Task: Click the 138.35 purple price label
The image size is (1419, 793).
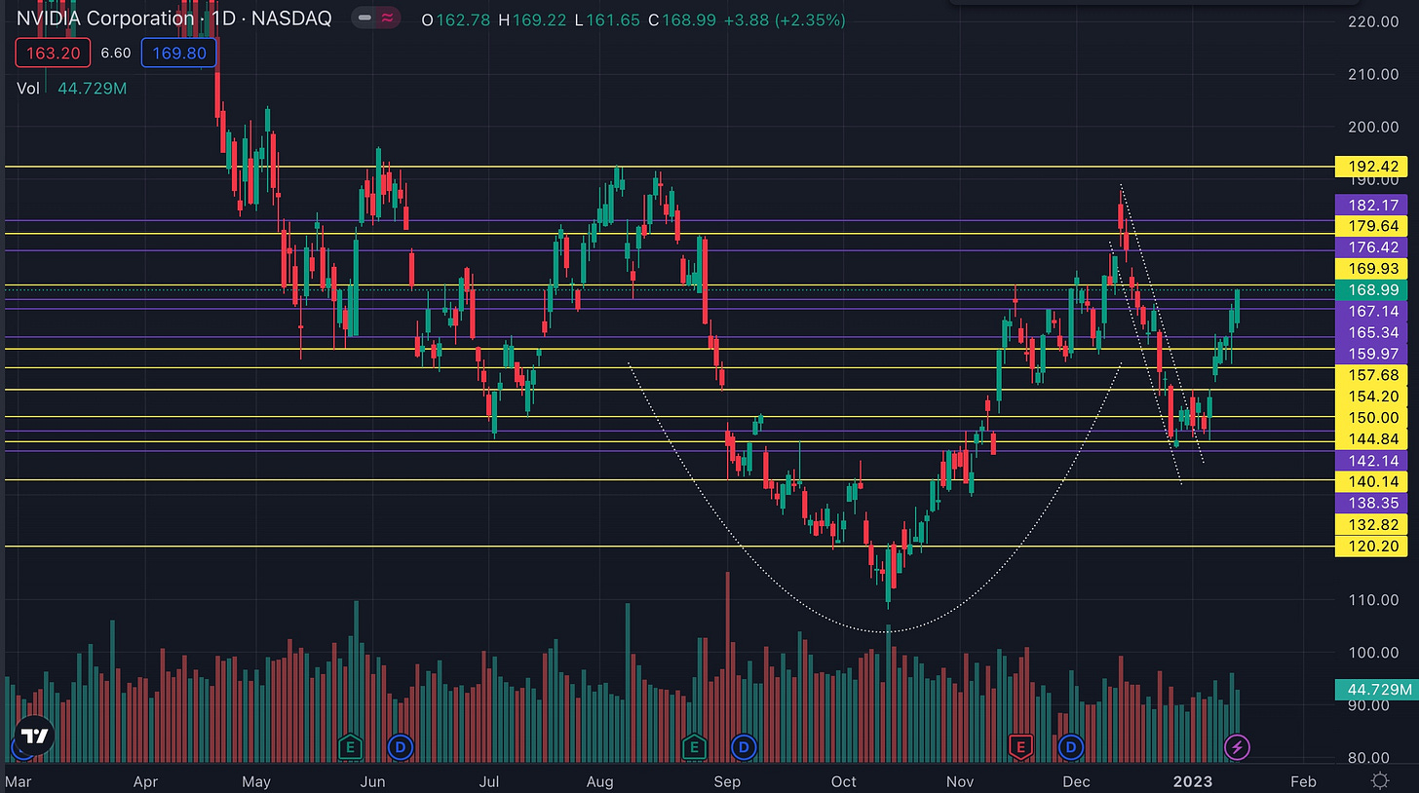Action: point(1371,504)
